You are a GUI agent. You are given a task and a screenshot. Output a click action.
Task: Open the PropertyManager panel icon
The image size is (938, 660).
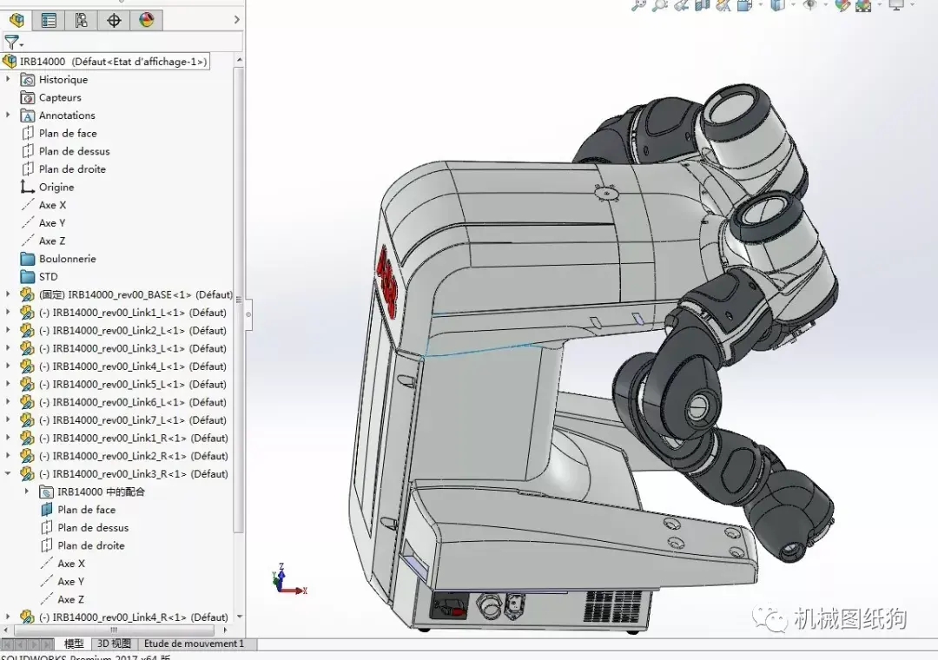pyautogui.click(x=50, y=20)
